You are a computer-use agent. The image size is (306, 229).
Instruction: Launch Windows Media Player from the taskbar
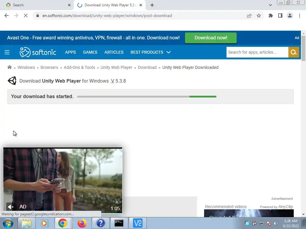pyautogui.click(x=44, y=223)
